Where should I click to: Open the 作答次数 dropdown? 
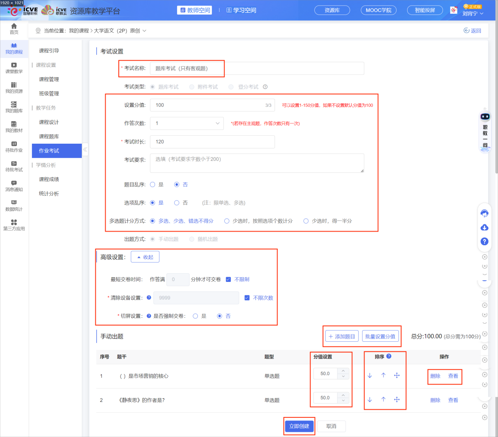[187, 124]
